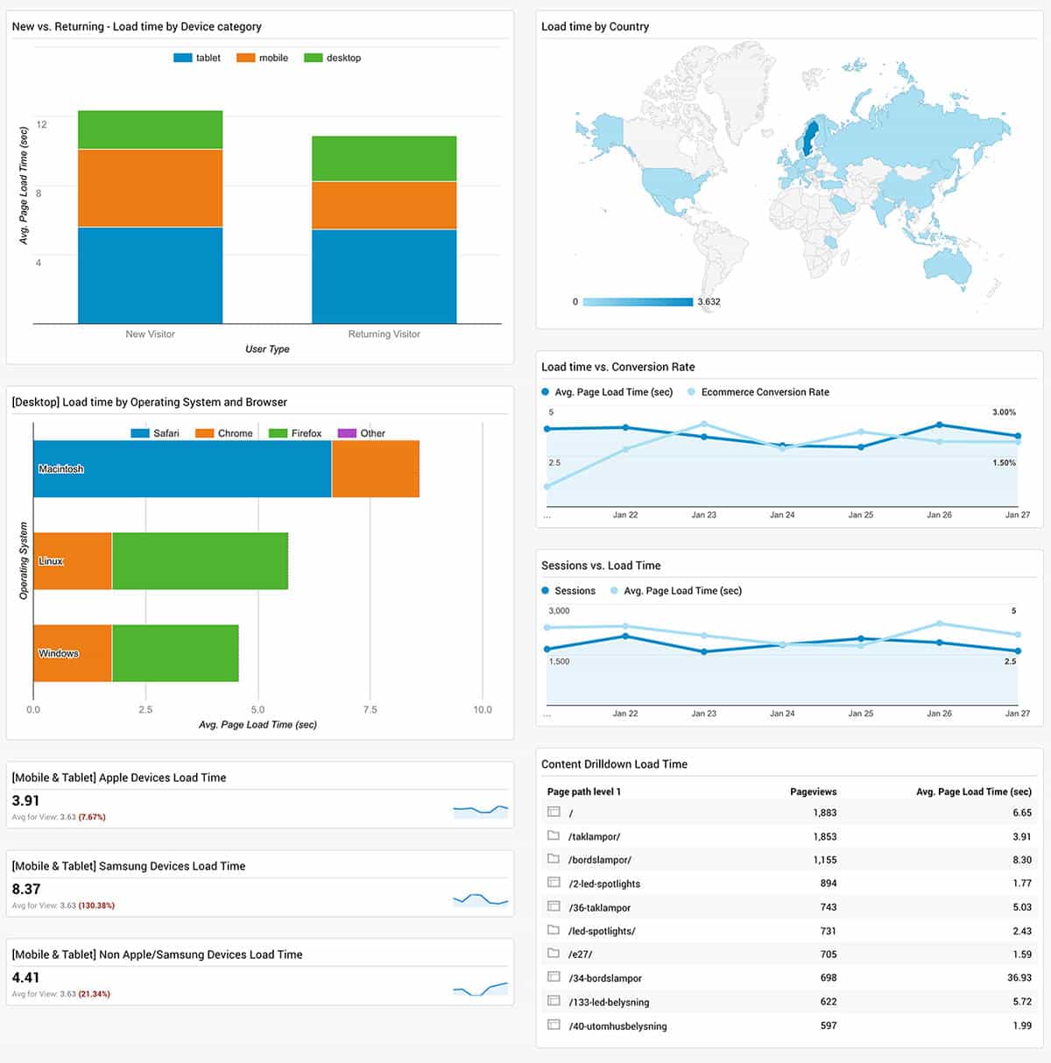Click the folder icon next to /e27/
The width and height of the screenshot is (1051, 1063).
tap(554, 954)
